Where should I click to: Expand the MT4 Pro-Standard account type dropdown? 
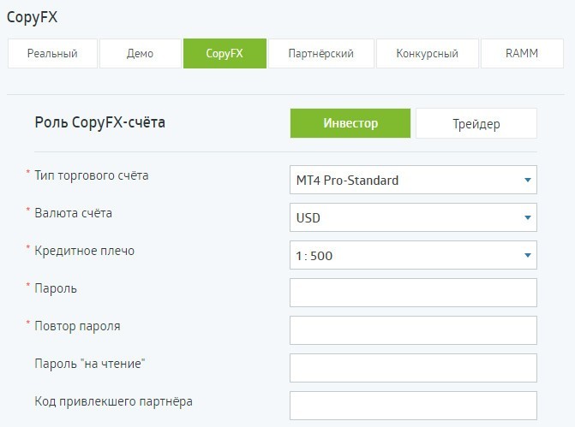pos(413,180)
